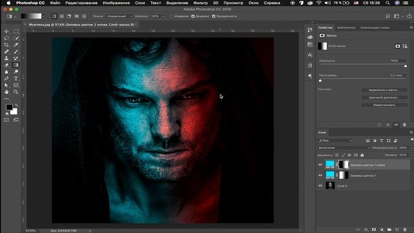Screen dimensions: 414x233
Task: Select the Lasso tool
Action: point(6,38)
